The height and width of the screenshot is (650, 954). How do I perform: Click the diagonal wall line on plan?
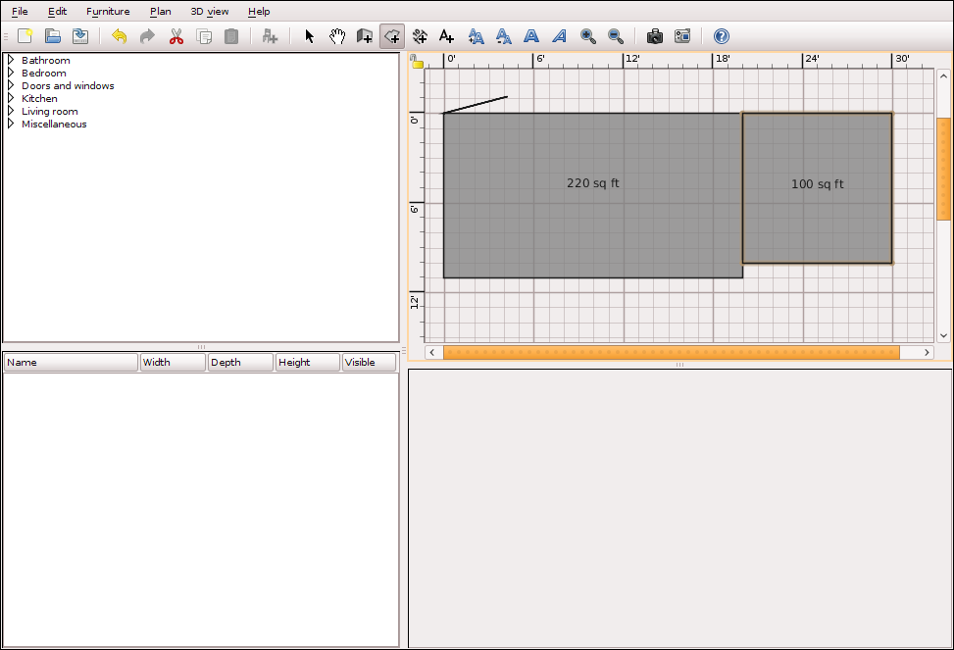coord(476,105)
